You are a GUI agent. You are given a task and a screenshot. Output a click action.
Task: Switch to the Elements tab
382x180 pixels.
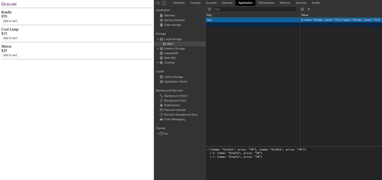(x=179, y=3)
